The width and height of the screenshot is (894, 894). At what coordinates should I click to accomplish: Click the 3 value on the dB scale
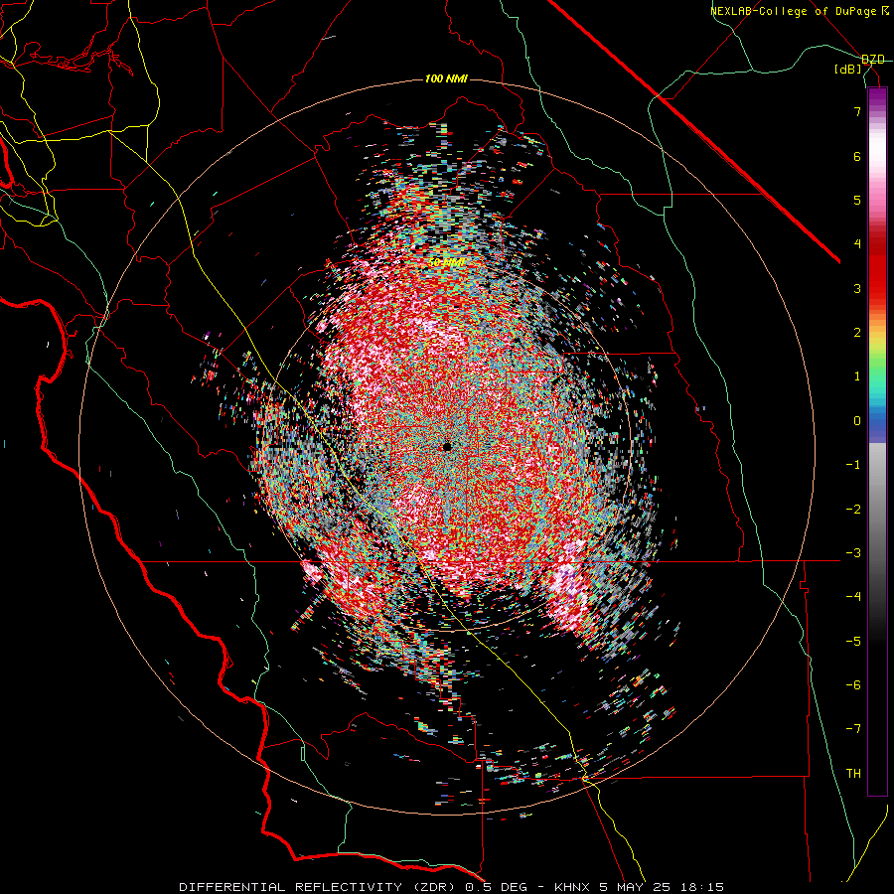(x=857, y=288)
